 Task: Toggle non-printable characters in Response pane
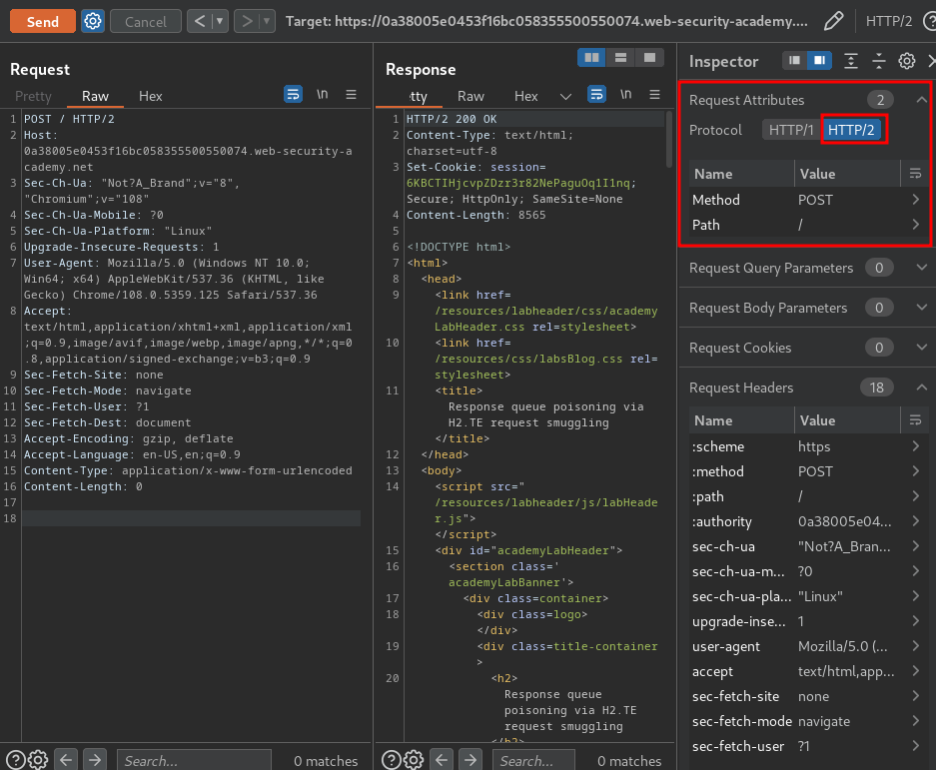pos(625,94)
